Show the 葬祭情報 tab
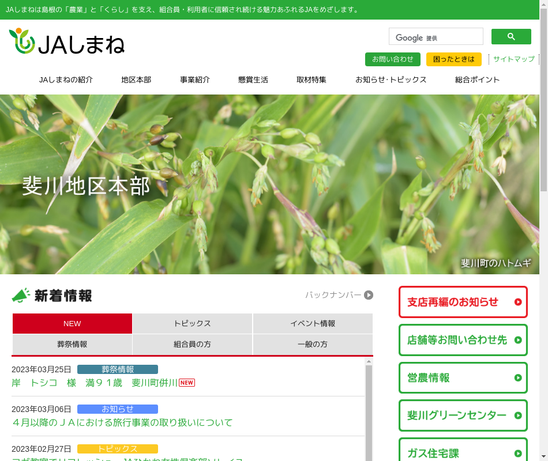 (72, 345)
